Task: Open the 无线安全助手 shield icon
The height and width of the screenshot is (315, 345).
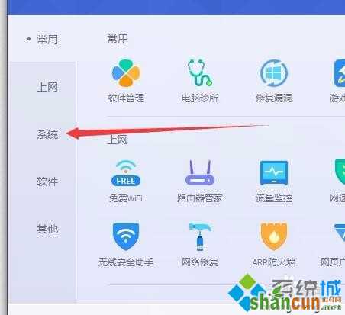Action: click(126, 236)
